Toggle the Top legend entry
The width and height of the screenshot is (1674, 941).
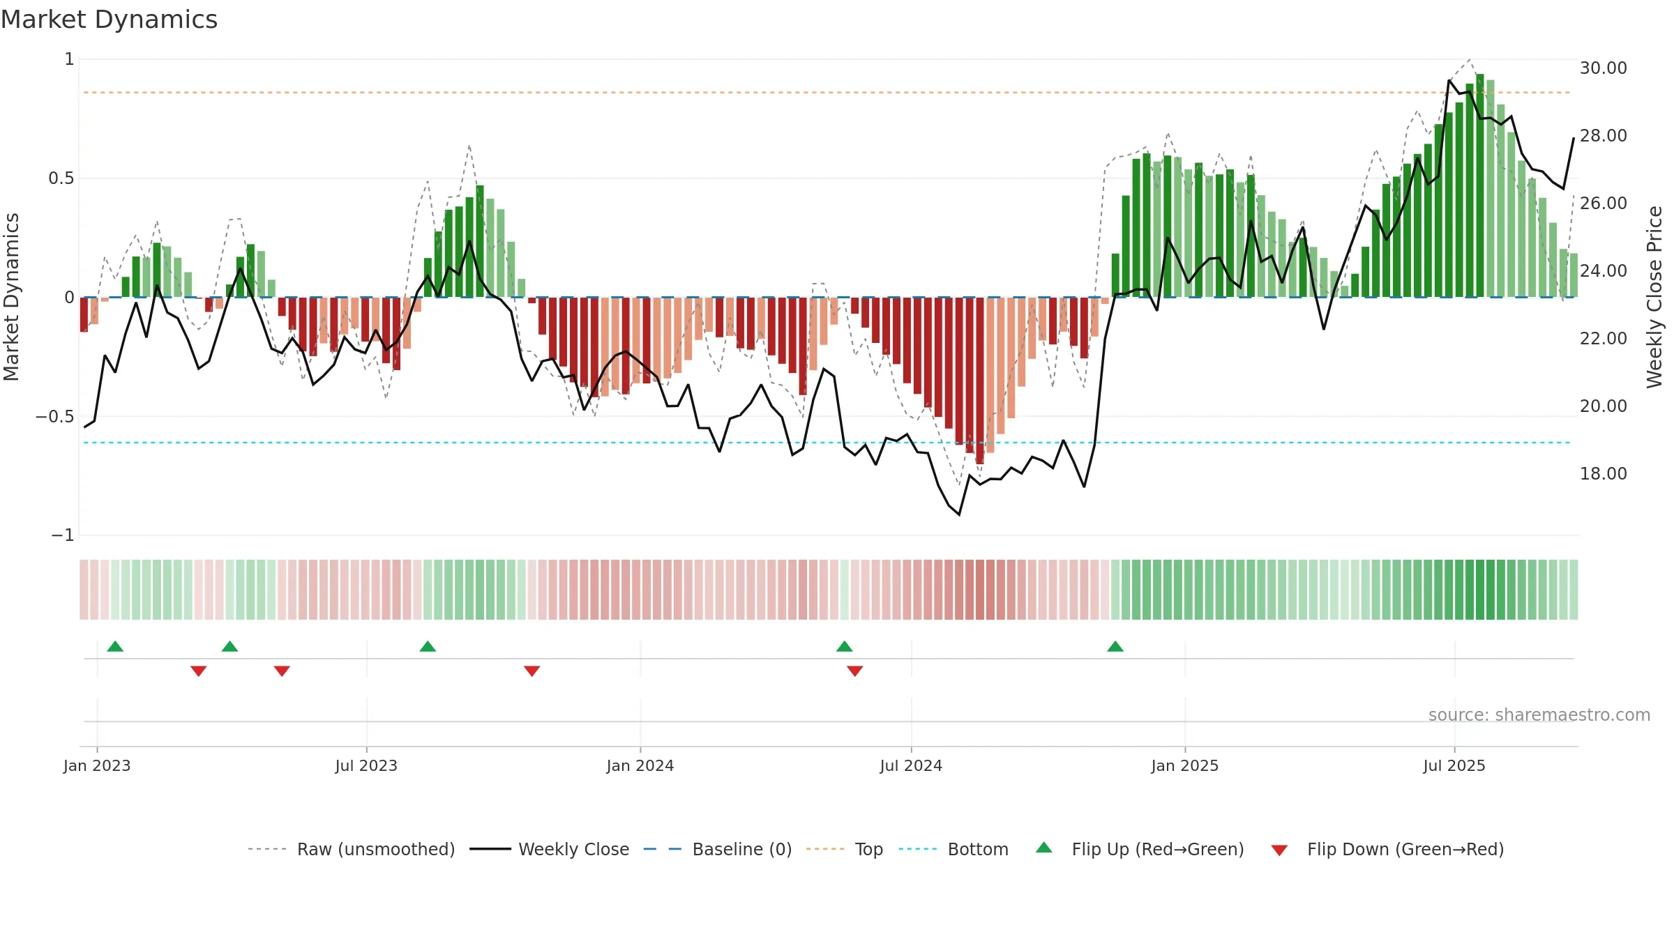[845, 849]
